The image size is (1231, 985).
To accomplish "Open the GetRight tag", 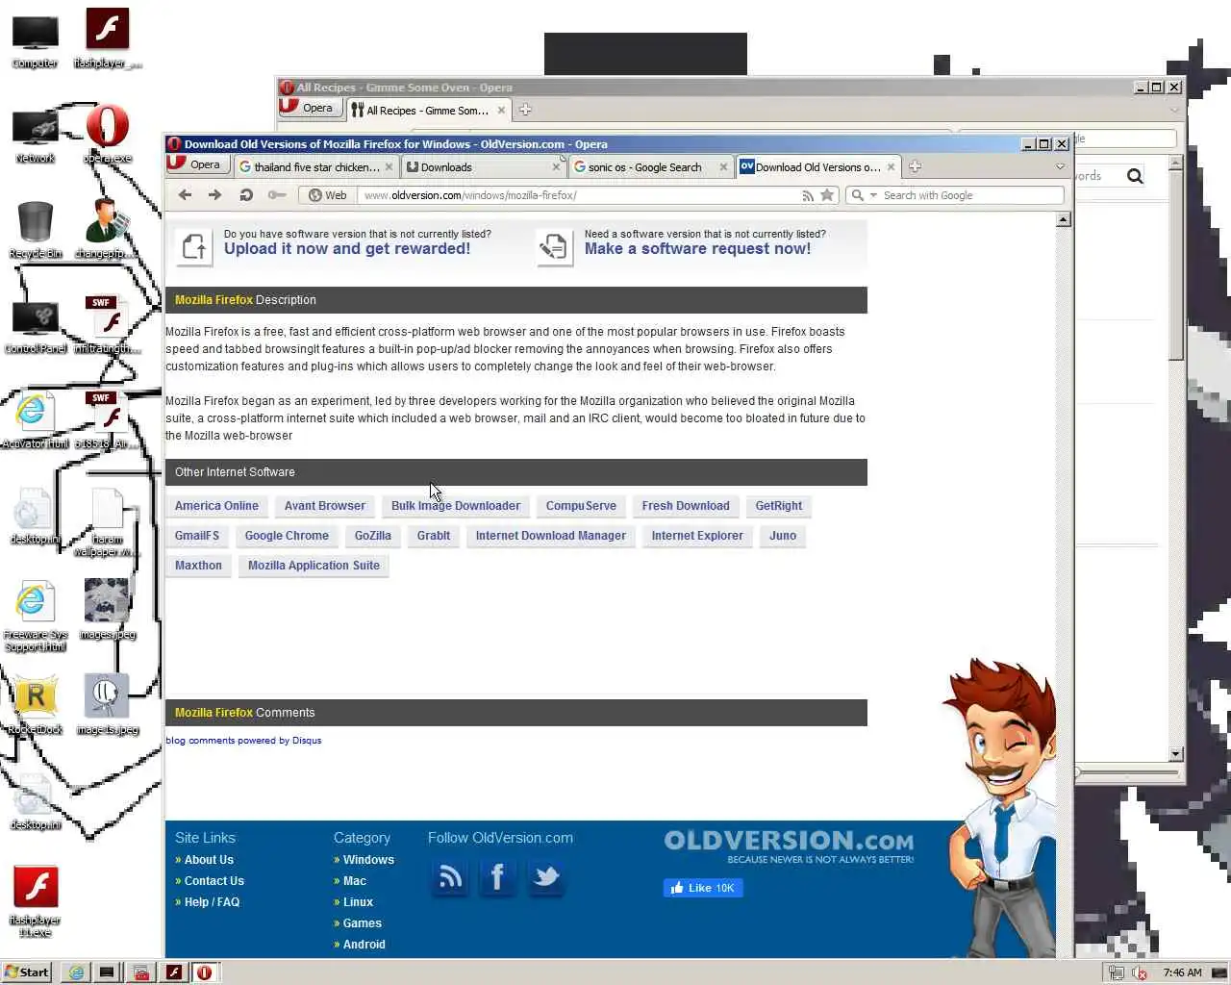I will [779, 506].
